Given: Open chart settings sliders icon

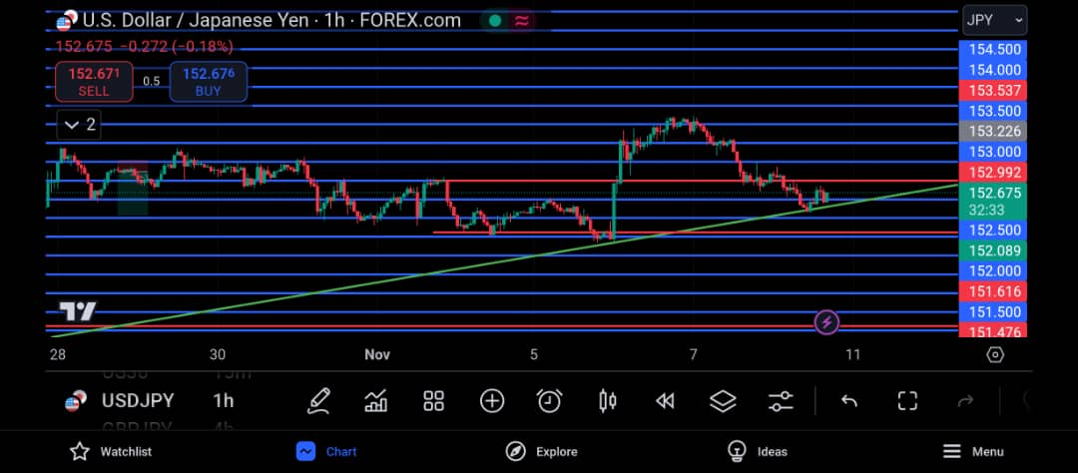Looking at the screenshot, I should (x=781, y=401).
